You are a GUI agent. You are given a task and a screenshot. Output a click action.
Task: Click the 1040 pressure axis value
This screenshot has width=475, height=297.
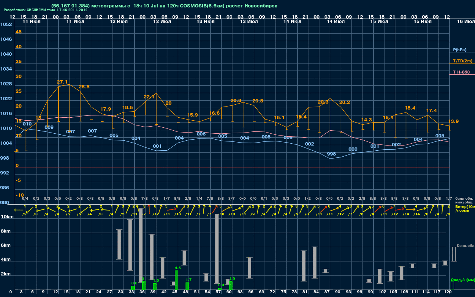pos(6,54)
